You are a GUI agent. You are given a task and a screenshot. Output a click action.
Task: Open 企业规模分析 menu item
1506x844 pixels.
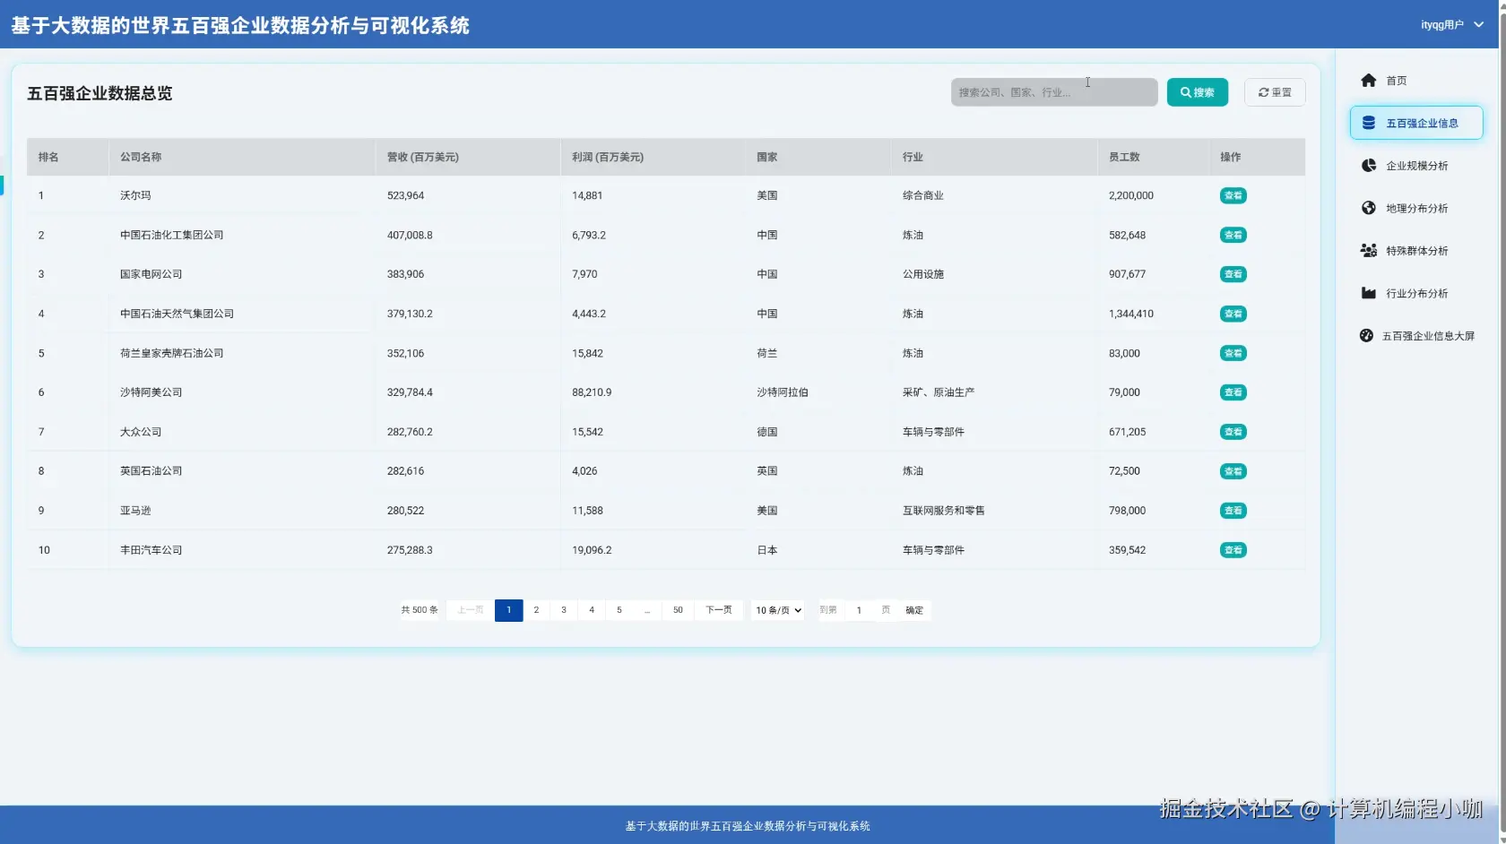(x=1416, y=166)
